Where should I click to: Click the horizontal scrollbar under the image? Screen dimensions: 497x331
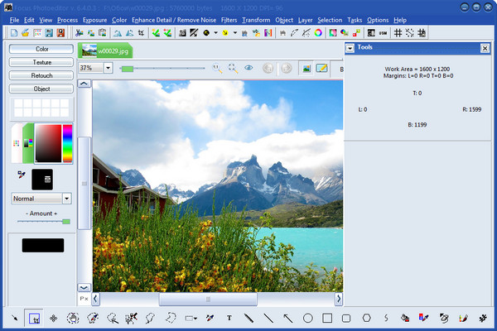207,299
